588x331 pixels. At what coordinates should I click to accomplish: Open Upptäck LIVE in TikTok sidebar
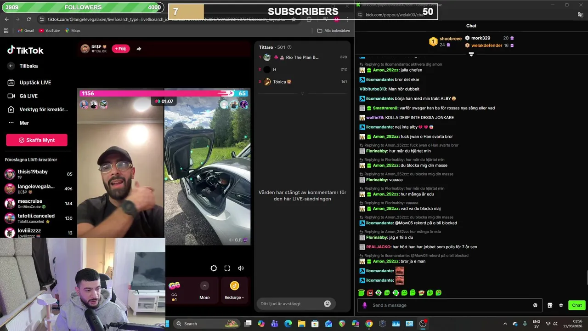[x=29, y=83]
